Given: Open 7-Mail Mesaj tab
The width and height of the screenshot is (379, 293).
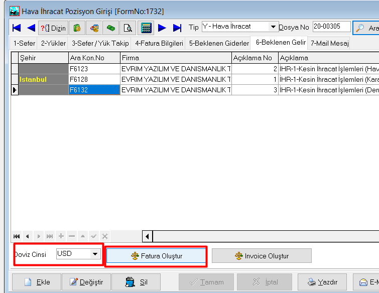Looking at the screenshot, I should (329, 43).
